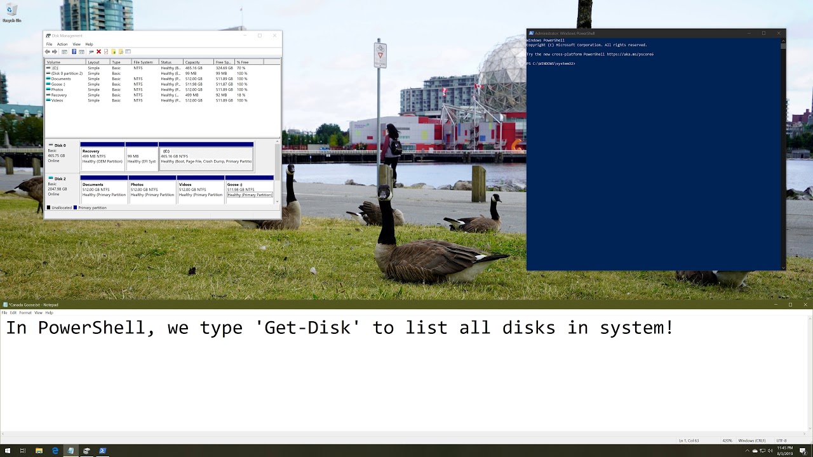The image size is (813, 457).
Task: Open the View menu in Notepad
Action: (x=38, y=313)
